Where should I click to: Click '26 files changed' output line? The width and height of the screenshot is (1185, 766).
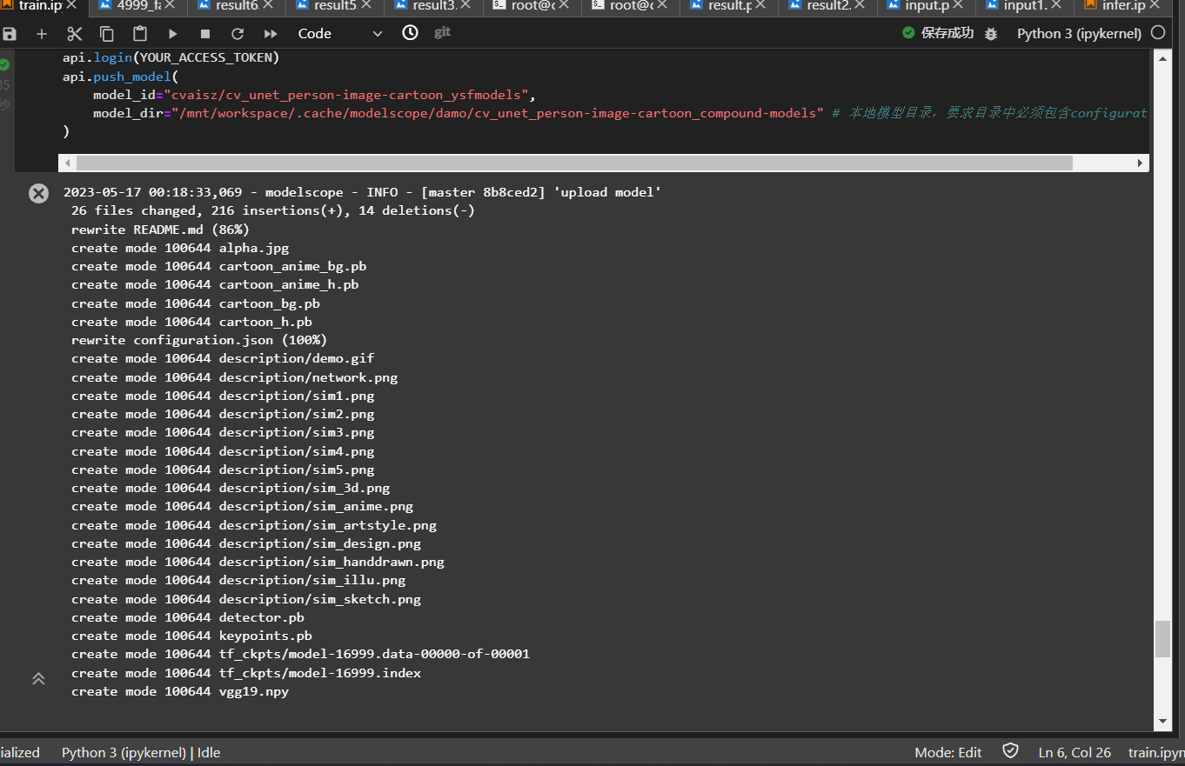tap(273, 210)
